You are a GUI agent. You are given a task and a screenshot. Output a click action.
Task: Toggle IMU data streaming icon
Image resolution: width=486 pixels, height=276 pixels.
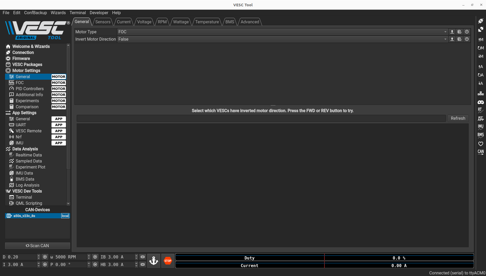click(x=480, y=127)
